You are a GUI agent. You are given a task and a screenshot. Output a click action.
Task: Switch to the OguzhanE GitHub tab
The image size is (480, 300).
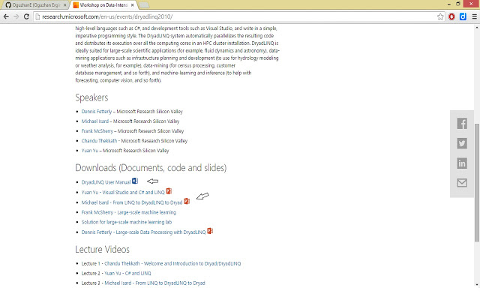(x=35, y=5)
